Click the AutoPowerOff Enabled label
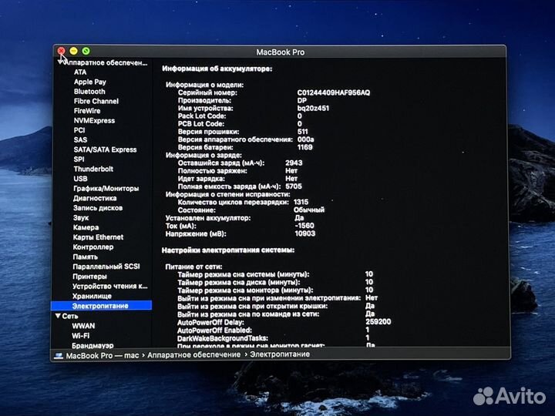The height and width of the screenshot is (416, 555). (214, 330)
